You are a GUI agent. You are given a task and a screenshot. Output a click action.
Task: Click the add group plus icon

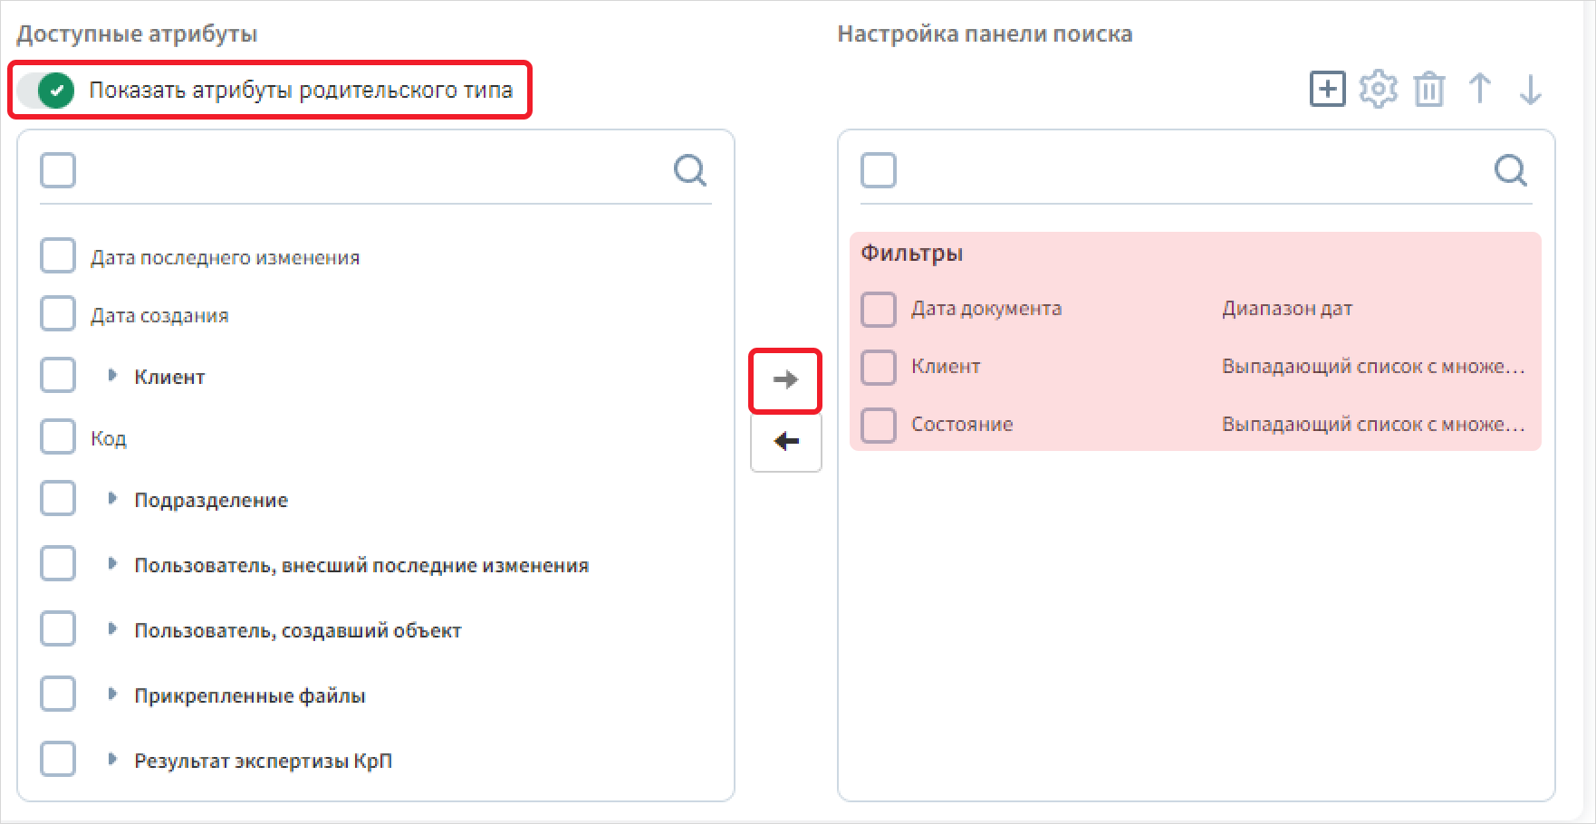tap(1327, 90)
